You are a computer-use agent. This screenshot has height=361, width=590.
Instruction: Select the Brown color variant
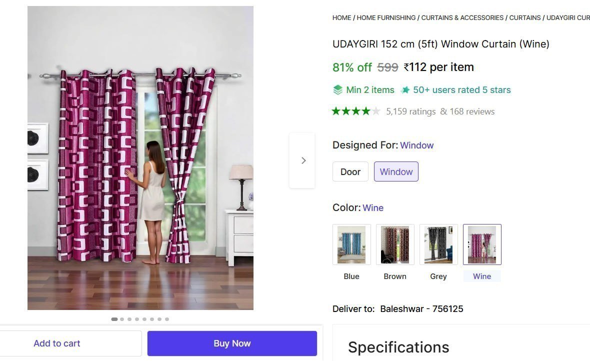(x=395, y=244)
